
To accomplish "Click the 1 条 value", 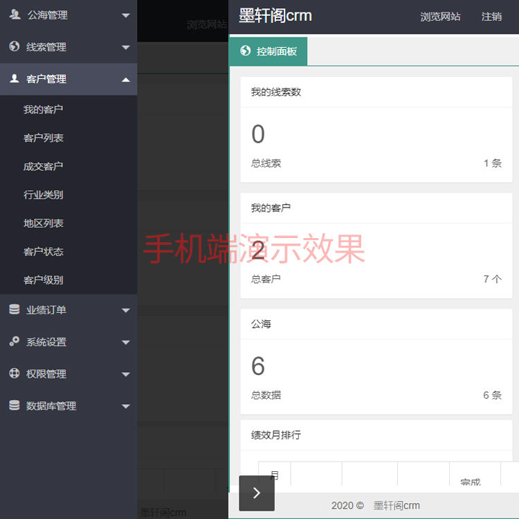I will [492, 163].
